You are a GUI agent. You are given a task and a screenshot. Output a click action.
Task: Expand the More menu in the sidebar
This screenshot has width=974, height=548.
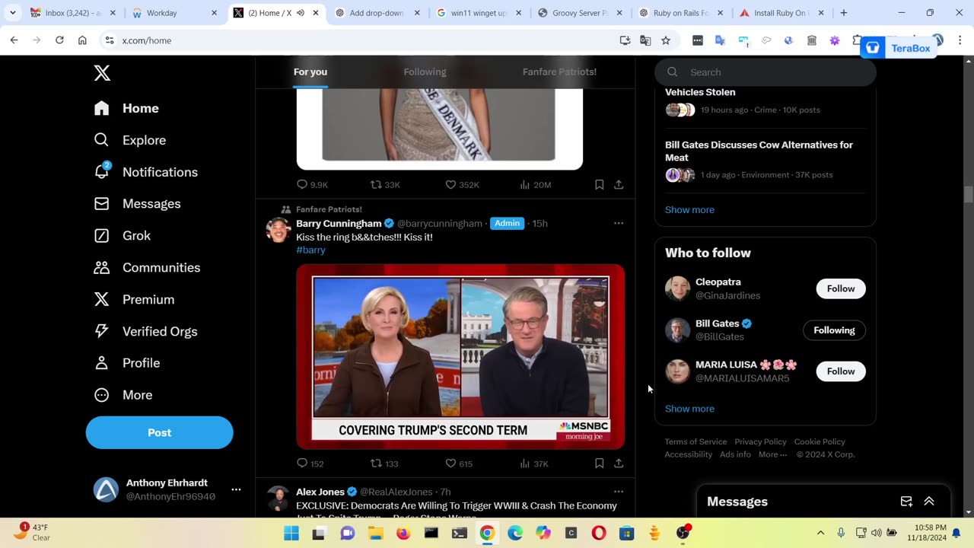pos(123,395)
